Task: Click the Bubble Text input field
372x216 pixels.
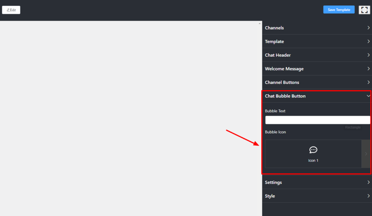Action: pyautogui.click(x=317, y=120)
